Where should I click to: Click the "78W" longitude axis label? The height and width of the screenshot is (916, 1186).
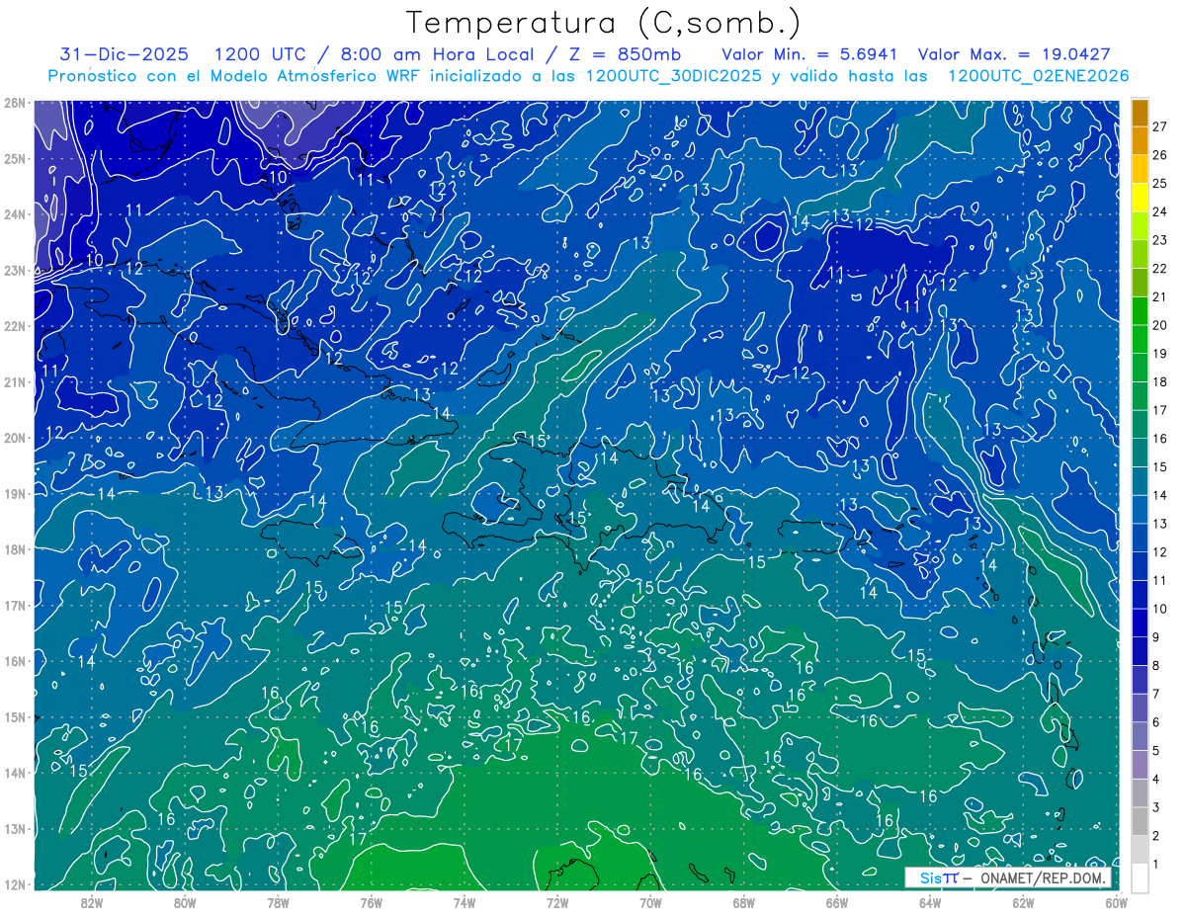pos(278,901)
